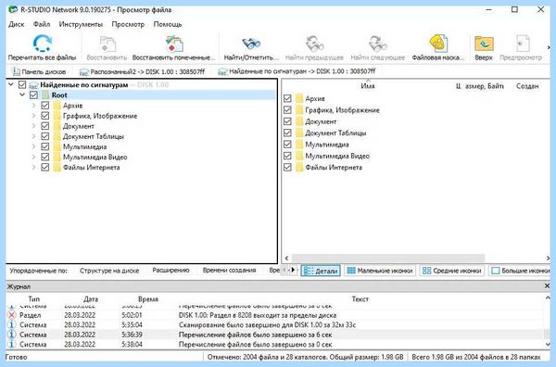
Task: Click the Найти следующее icon
Action: click(377, 44)
